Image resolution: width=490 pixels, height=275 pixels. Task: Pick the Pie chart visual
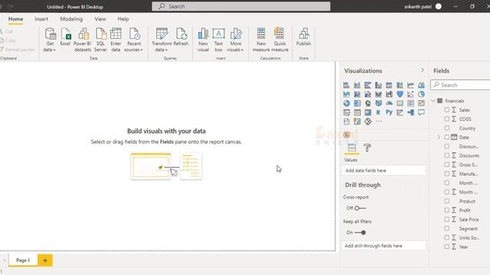click(x=421, y=94)
